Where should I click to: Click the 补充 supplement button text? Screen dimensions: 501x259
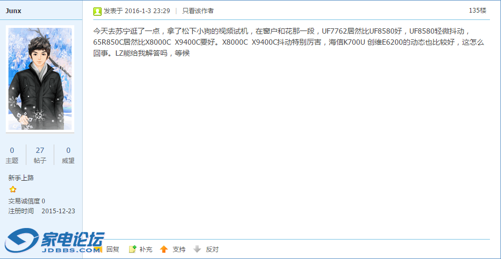tap(146, 250)
